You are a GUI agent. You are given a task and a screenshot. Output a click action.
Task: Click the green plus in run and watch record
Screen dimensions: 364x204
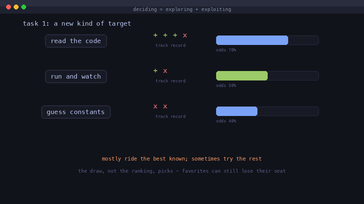155,71
